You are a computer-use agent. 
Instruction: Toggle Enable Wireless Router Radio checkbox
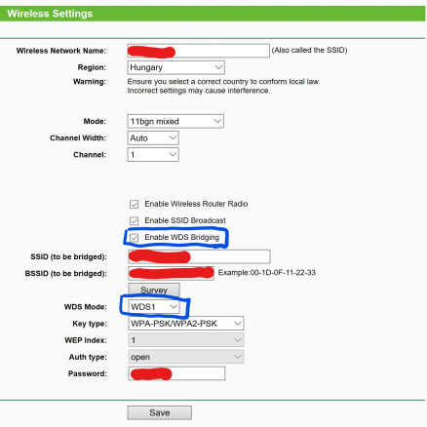134,204
